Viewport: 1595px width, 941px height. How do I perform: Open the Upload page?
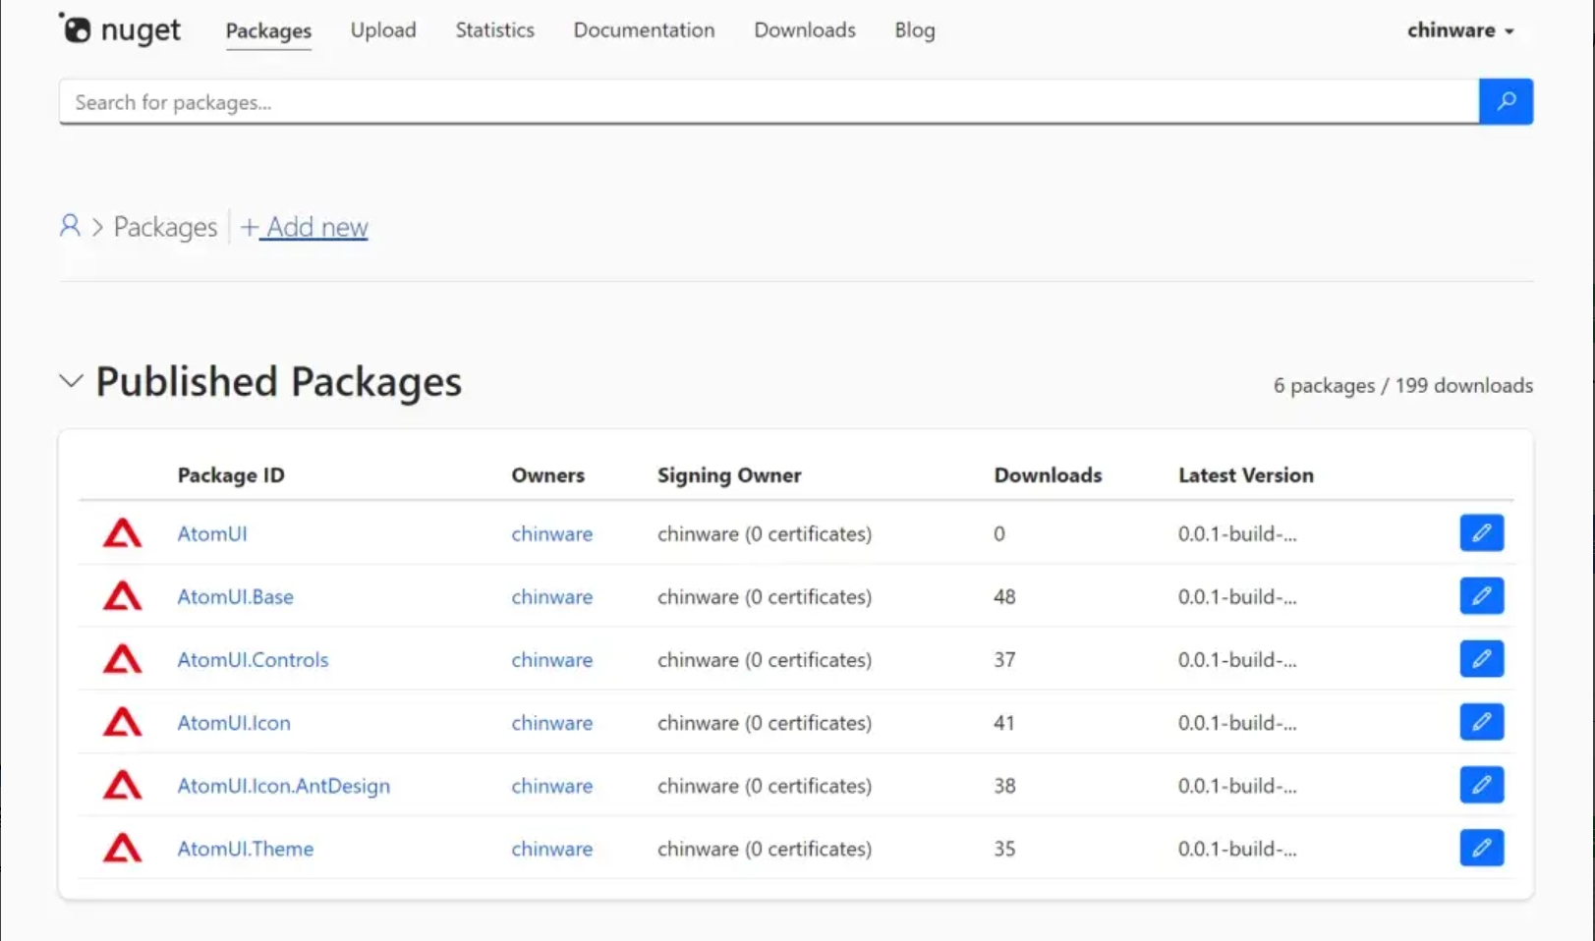pos(383,30)
